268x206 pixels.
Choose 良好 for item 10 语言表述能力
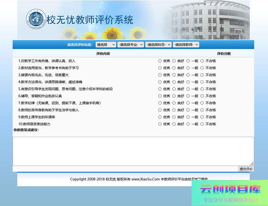coord(174,124)
